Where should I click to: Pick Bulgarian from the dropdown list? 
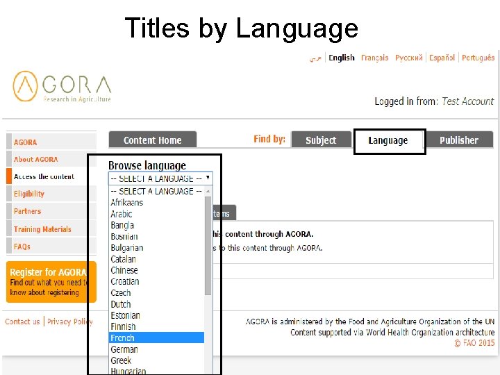click(156, 248)
